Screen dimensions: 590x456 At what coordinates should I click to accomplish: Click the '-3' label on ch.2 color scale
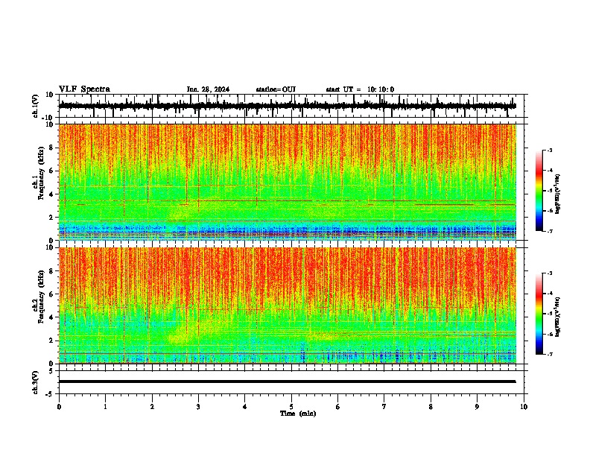tap(550, 273)
